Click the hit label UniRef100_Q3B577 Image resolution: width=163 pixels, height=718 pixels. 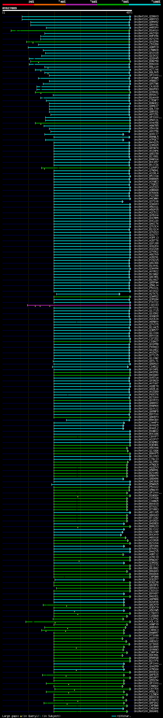(146, 330)
